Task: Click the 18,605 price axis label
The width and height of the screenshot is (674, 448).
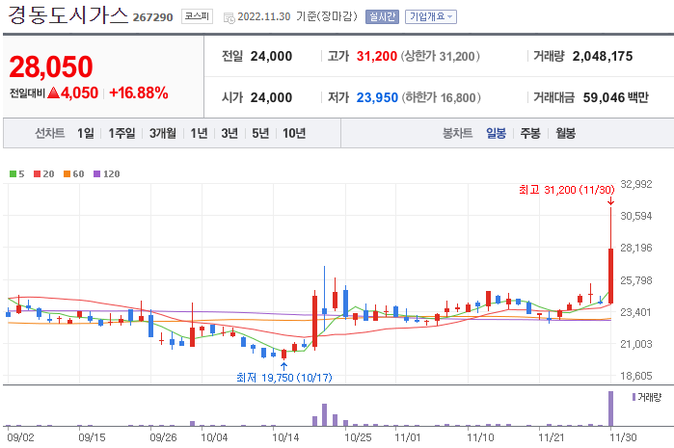Action: click(x=636, y=376)
